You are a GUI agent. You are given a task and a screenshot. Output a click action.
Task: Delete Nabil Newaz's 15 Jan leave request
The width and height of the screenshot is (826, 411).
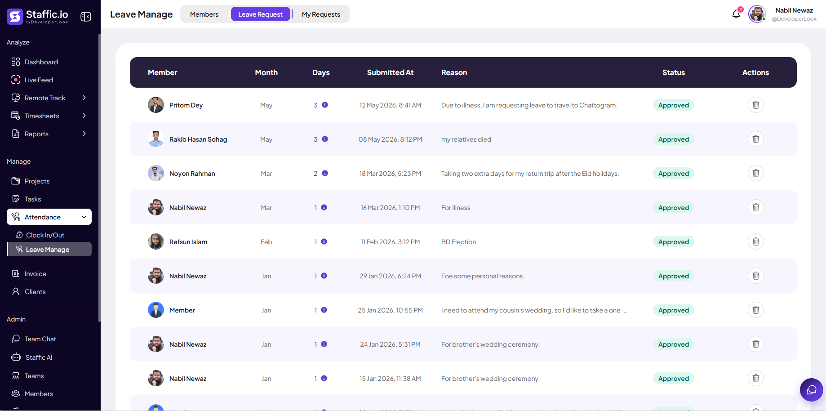coord(756,378)
